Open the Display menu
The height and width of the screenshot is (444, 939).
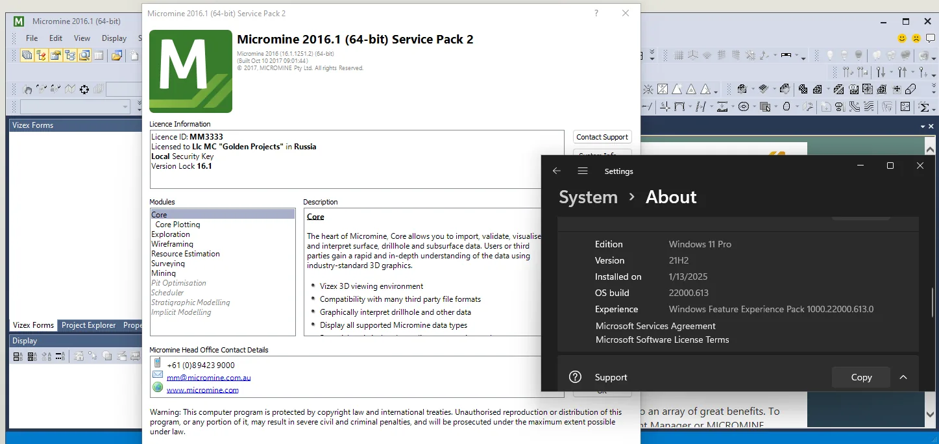[114, 38]
